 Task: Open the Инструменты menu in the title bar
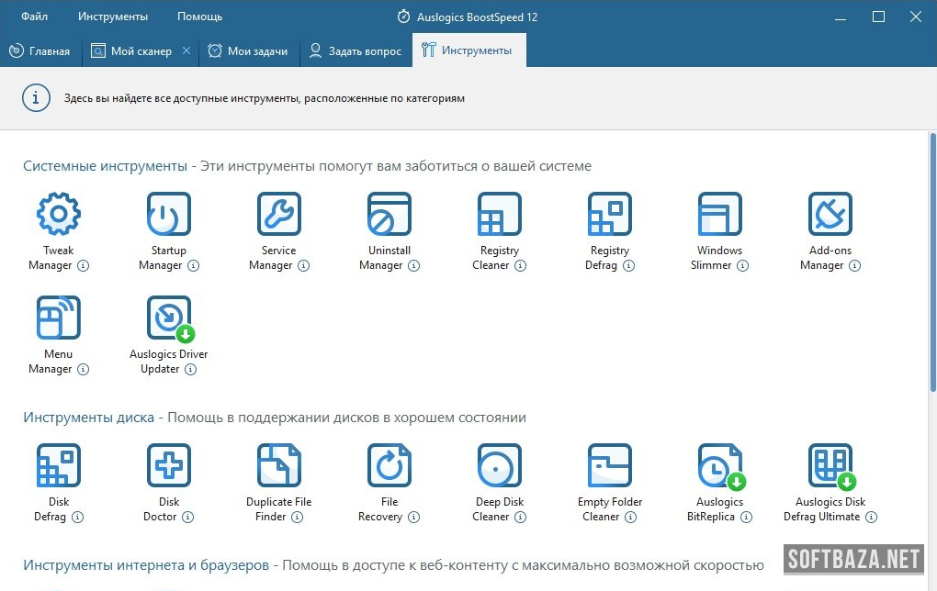click(113, 17)
